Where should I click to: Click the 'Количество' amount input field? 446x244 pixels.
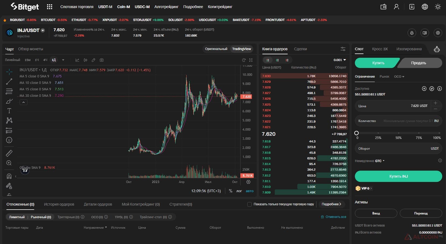(x=398, y=121)
